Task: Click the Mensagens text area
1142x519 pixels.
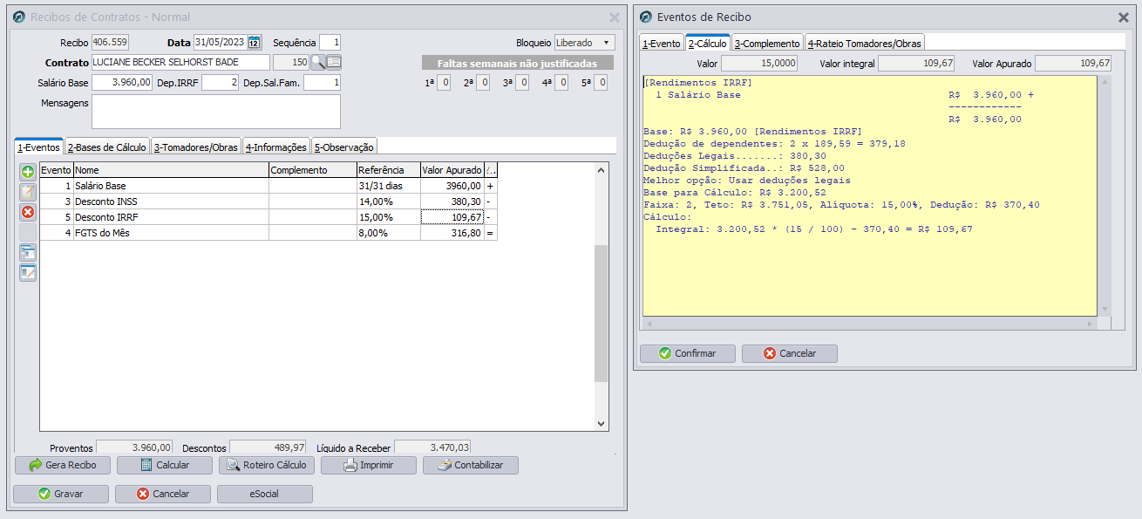Action: point(215,112)
